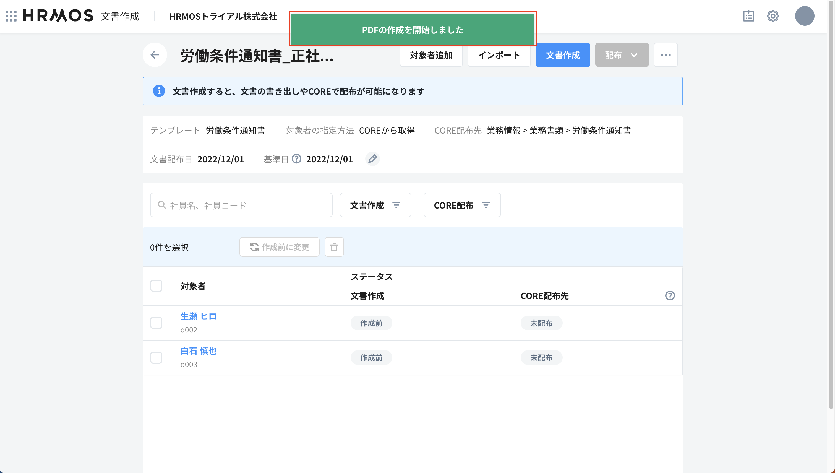Click the 対象者追加 button
This screenshot has width=835, height=473.
coord(431,55)
